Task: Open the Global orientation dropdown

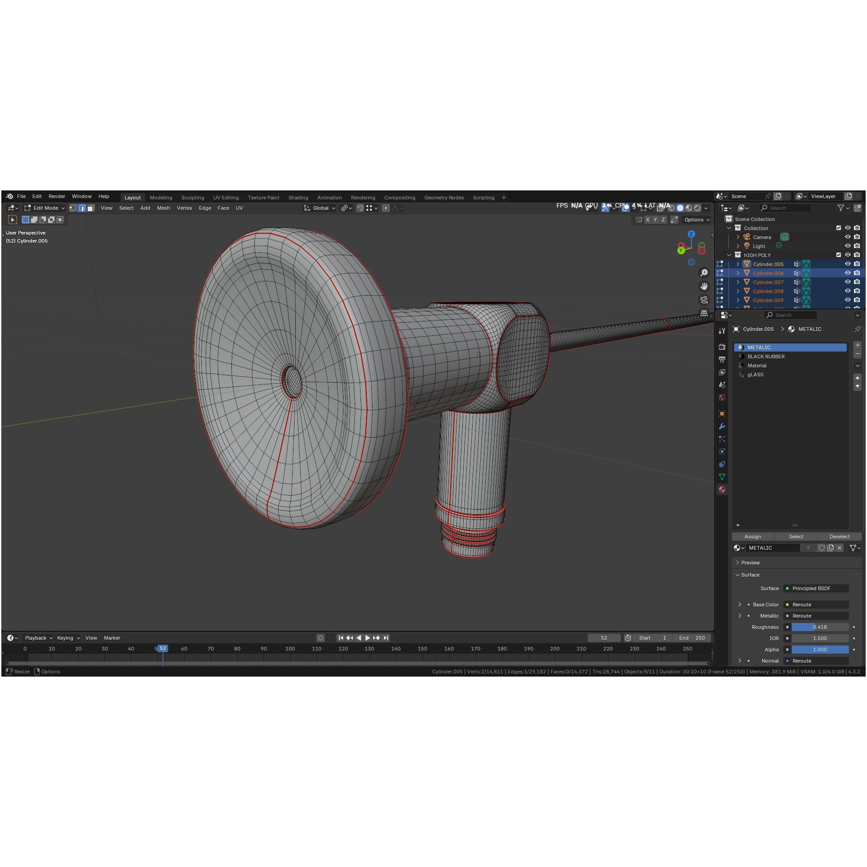Action: click(x=320, y=208)
